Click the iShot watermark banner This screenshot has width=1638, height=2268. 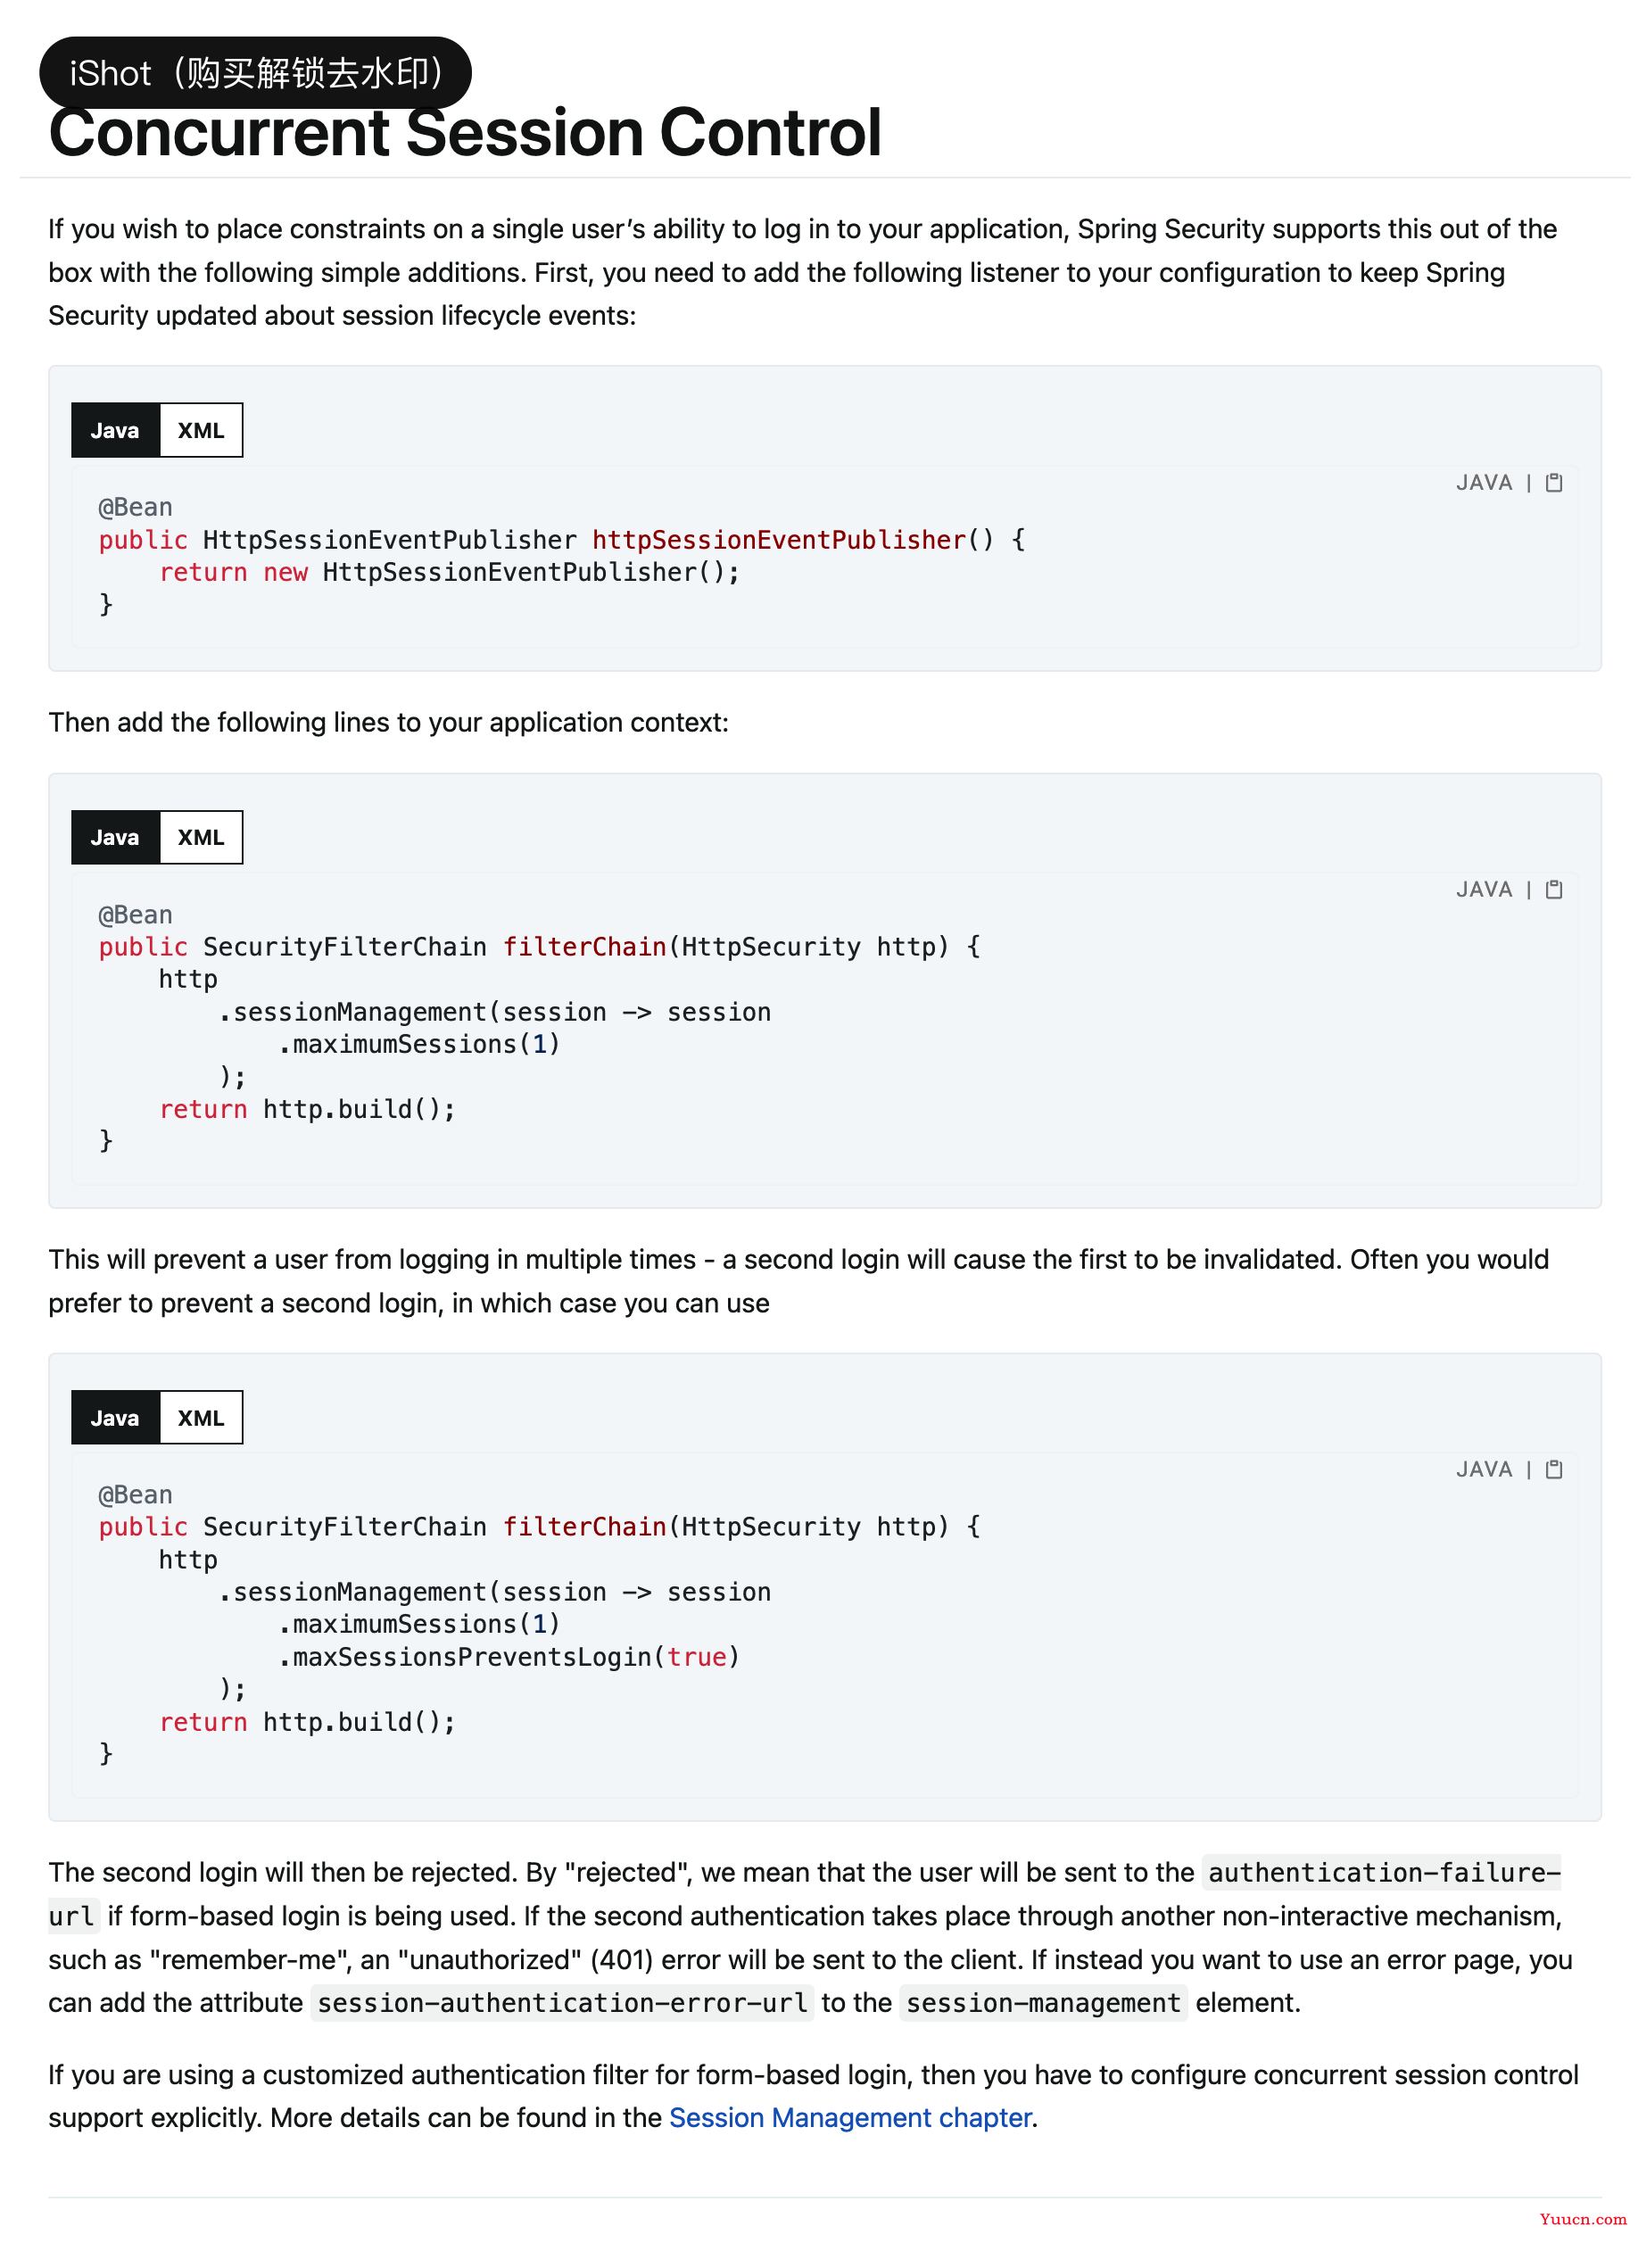pyautogui.click(x=255, y=73)
